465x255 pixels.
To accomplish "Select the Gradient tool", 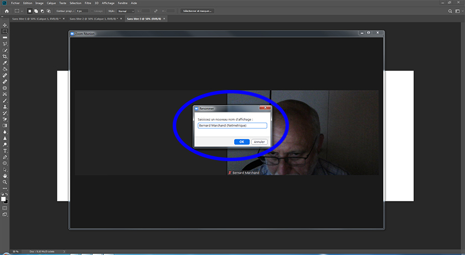I will pos(5,126).
